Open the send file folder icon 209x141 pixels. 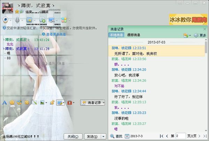29,20
